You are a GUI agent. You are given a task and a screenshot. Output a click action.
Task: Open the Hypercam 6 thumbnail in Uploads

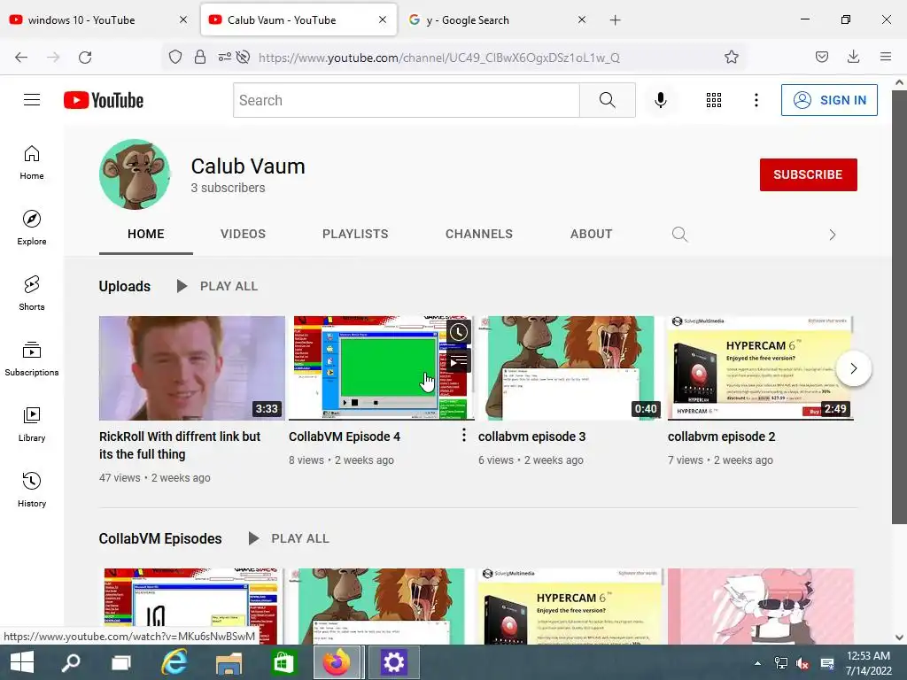(x=760, y=367)
